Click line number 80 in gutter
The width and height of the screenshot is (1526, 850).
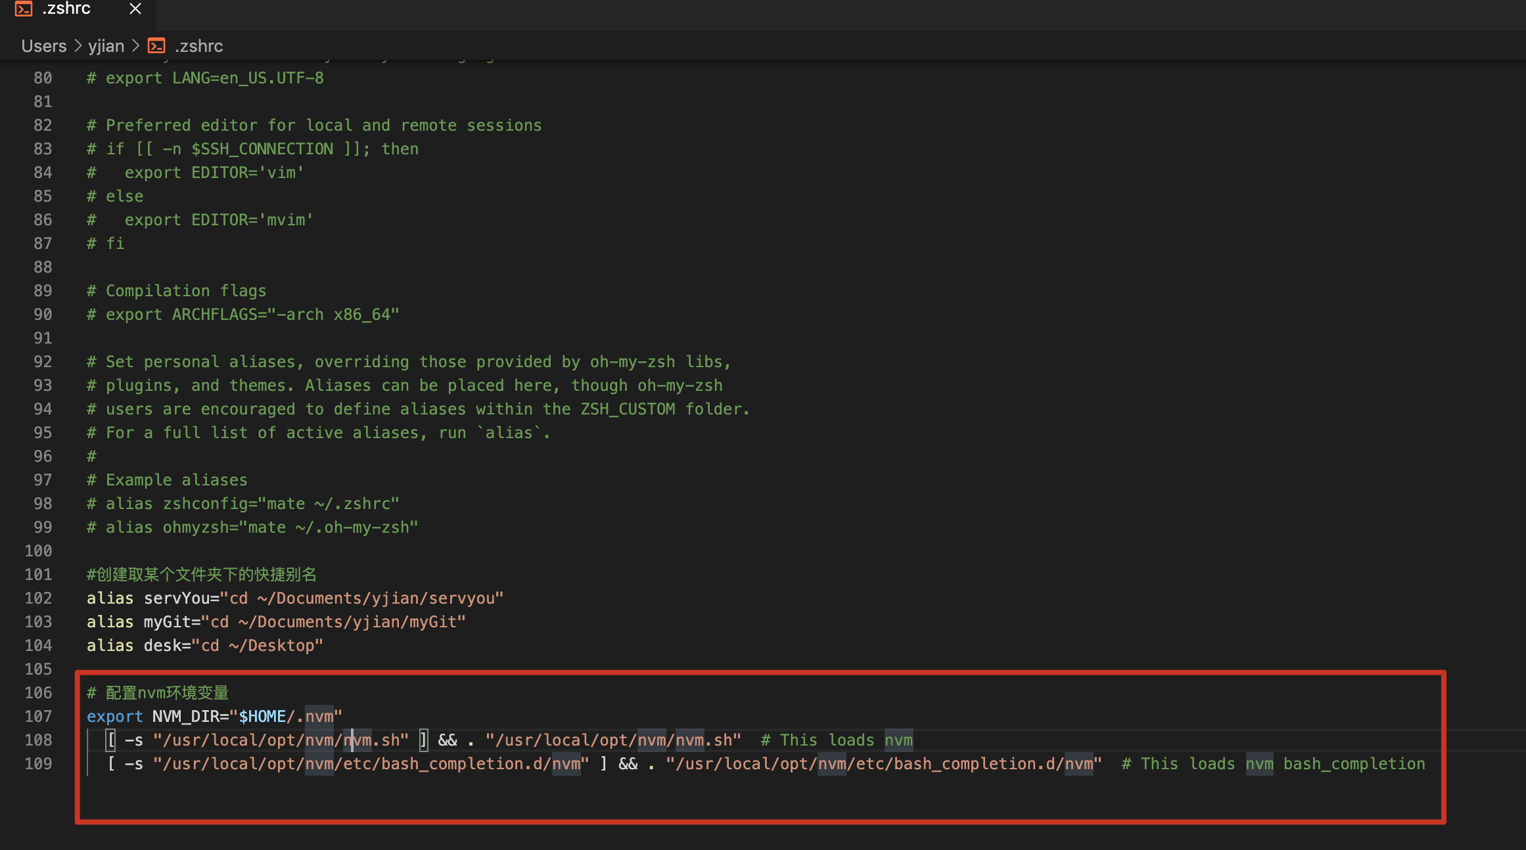[43, 78]
